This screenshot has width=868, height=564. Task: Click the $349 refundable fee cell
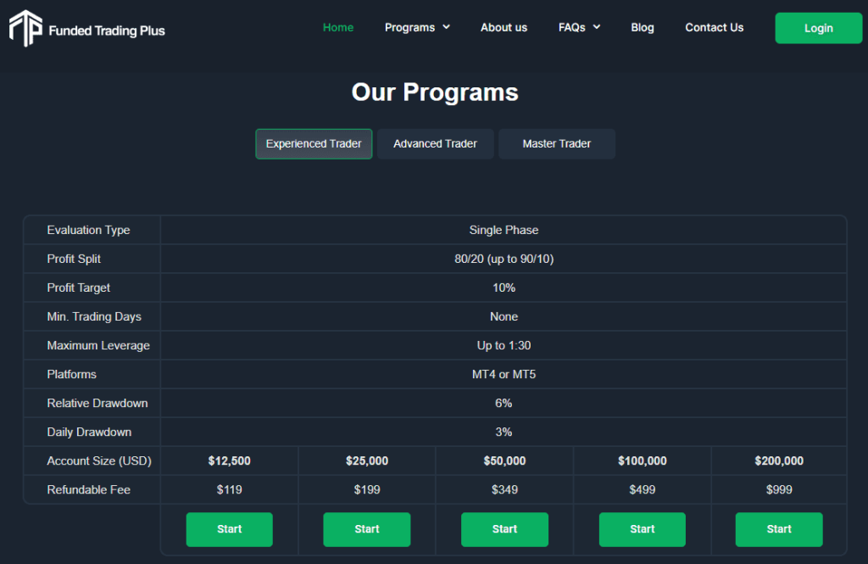tap(505, 489)
